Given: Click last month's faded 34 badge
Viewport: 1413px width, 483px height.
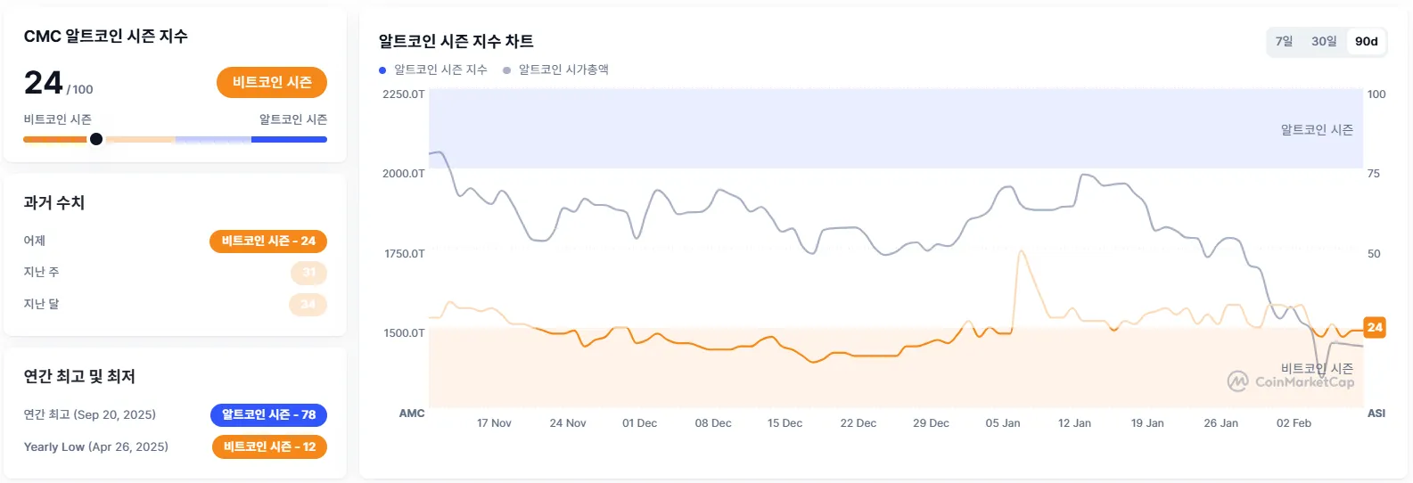Looking at the screenshot, I should [x=308, y=304].
